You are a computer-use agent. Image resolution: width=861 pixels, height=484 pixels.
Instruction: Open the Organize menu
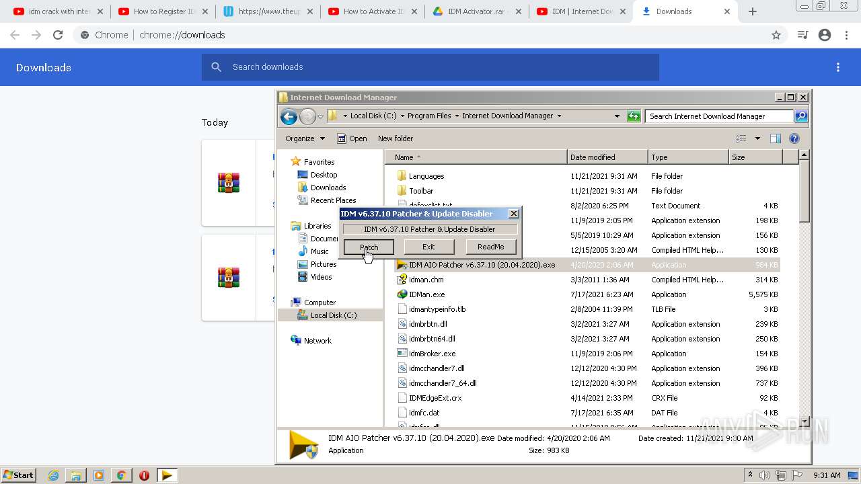coord(305,138)
